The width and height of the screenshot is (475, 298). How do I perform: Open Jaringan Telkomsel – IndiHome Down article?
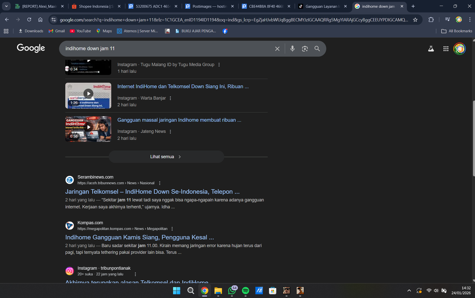point(153,192)
